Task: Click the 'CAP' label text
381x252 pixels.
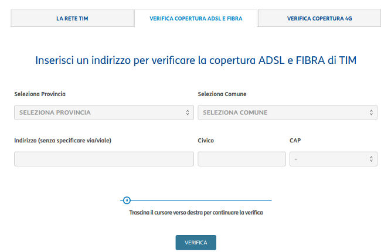Action: tap(295, 141)
